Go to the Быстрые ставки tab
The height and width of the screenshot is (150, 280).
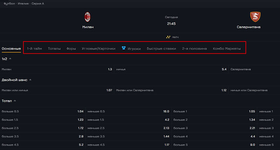[161, 49]
